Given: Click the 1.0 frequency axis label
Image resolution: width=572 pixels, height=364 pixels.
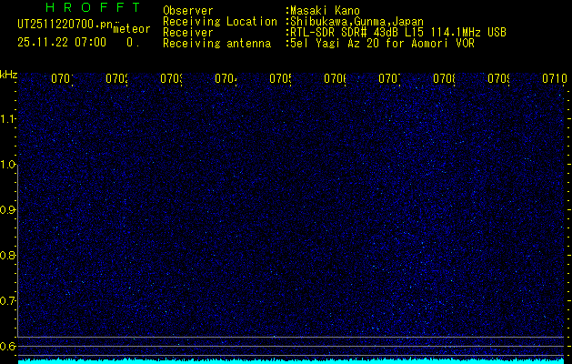Looking at the screenshot, I should [x=8, y=165].
